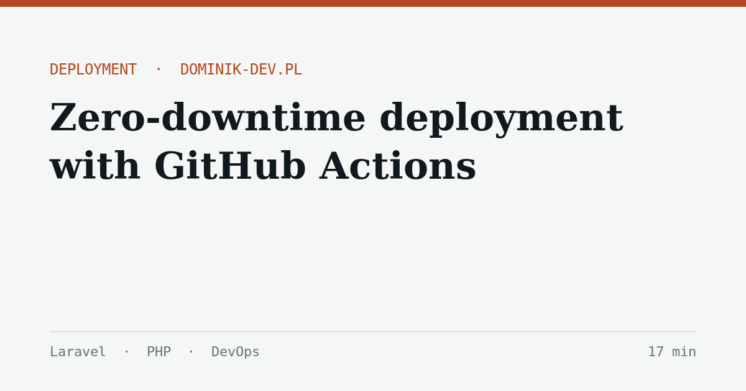
Task: Select the Laravel tag
Action: pos(78,352)
